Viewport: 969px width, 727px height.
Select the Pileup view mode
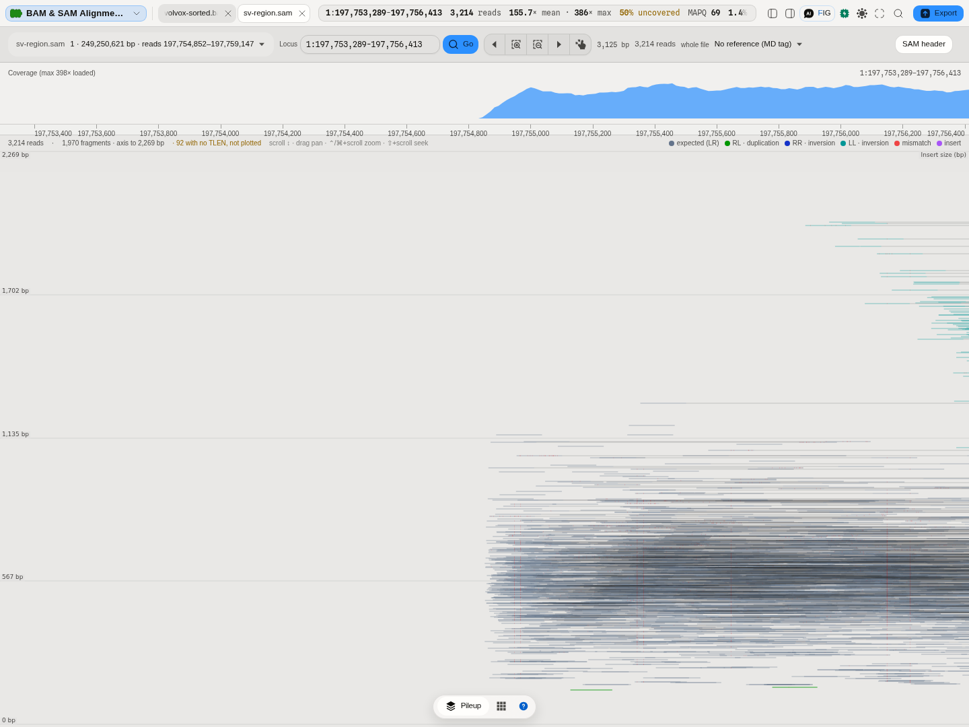pyautogui.click(x=464, y=706)
